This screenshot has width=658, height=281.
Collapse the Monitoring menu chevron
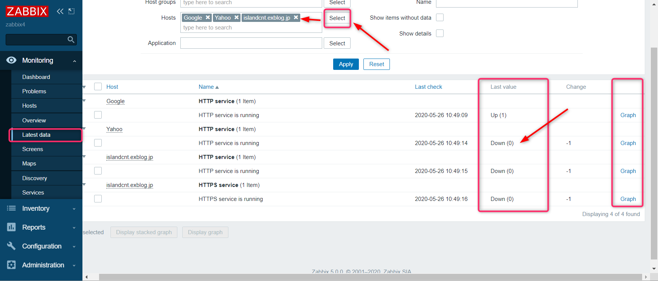pos(74,61)
